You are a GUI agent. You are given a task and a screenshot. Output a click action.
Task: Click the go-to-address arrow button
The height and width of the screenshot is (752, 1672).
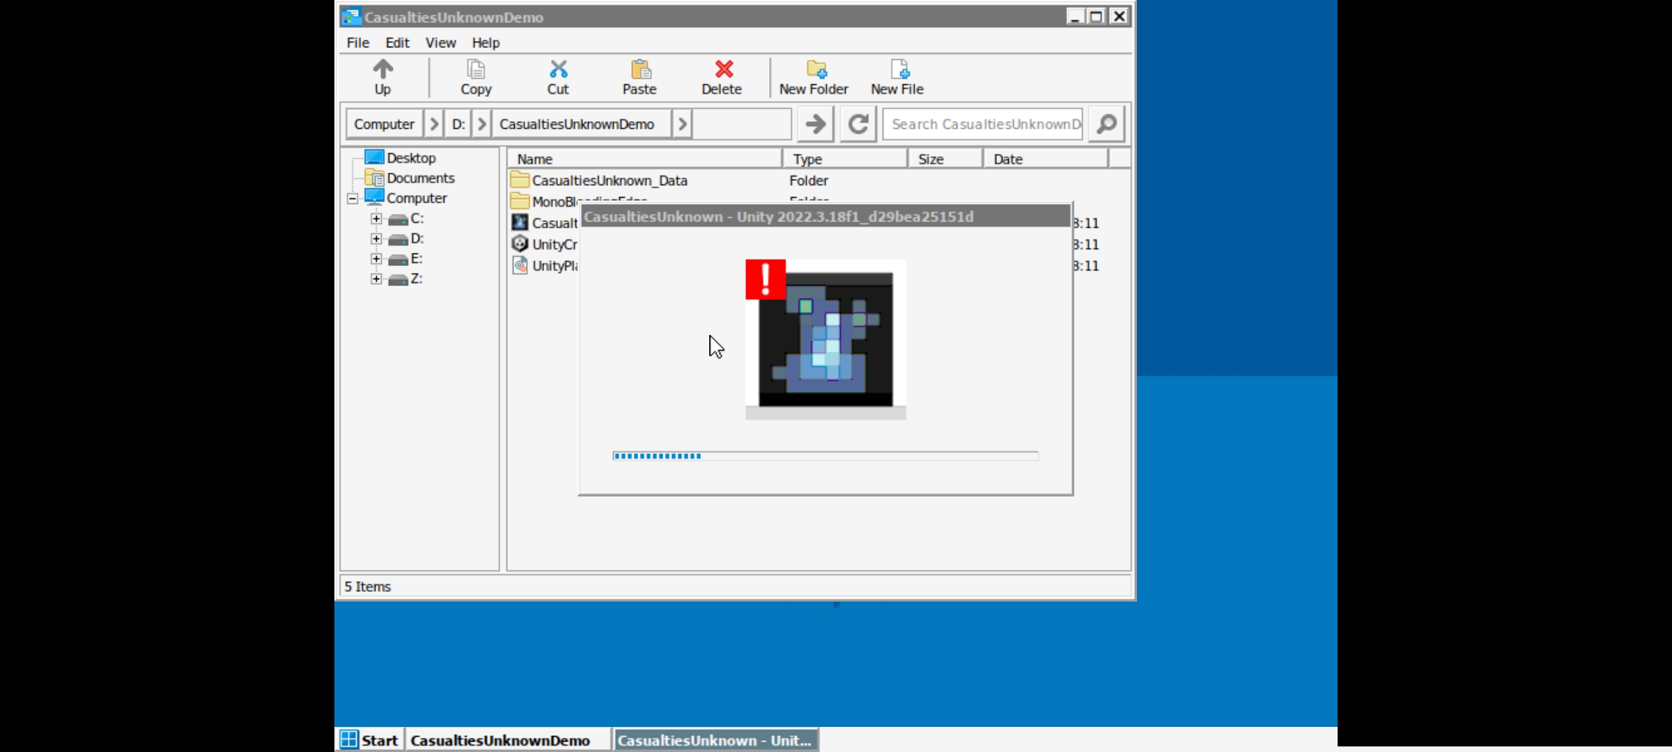click(x=815, y=124)
